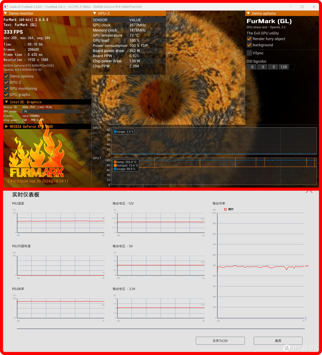Click the FurMark app icon in title bar
322x355 pixels.
coord(6,7)
